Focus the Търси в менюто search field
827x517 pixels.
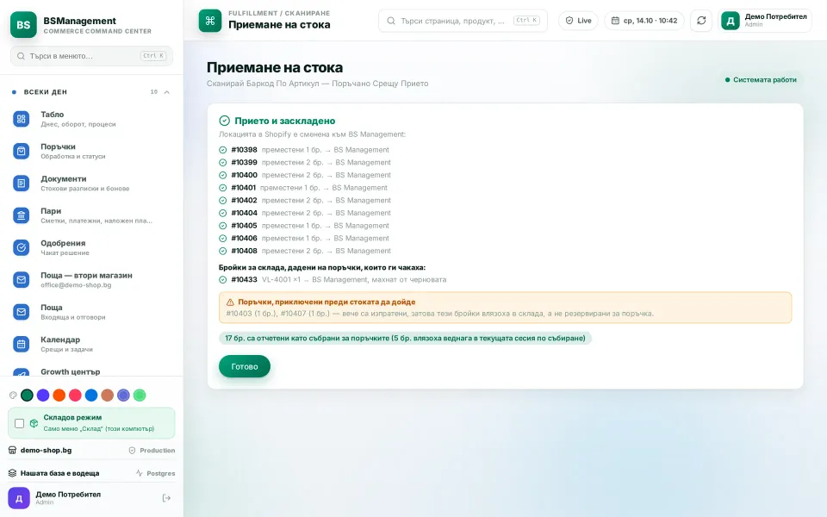[91, 56]
